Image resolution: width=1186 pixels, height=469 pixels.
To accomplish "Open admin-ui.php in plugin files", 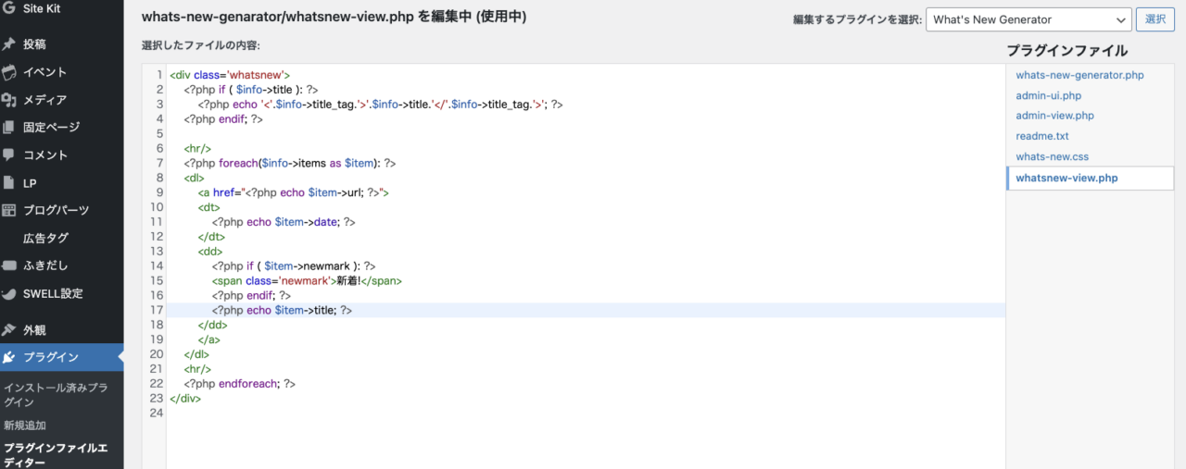I will pyautogui.click(x=1048, y=95).
